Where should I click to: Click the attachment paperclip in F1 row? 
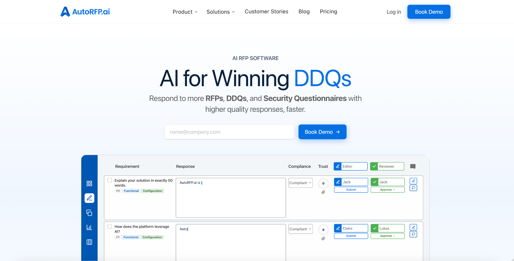point(323,238)
